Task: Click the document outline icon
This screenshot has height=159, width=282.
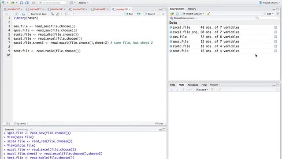Action: [x=163, y=14]
